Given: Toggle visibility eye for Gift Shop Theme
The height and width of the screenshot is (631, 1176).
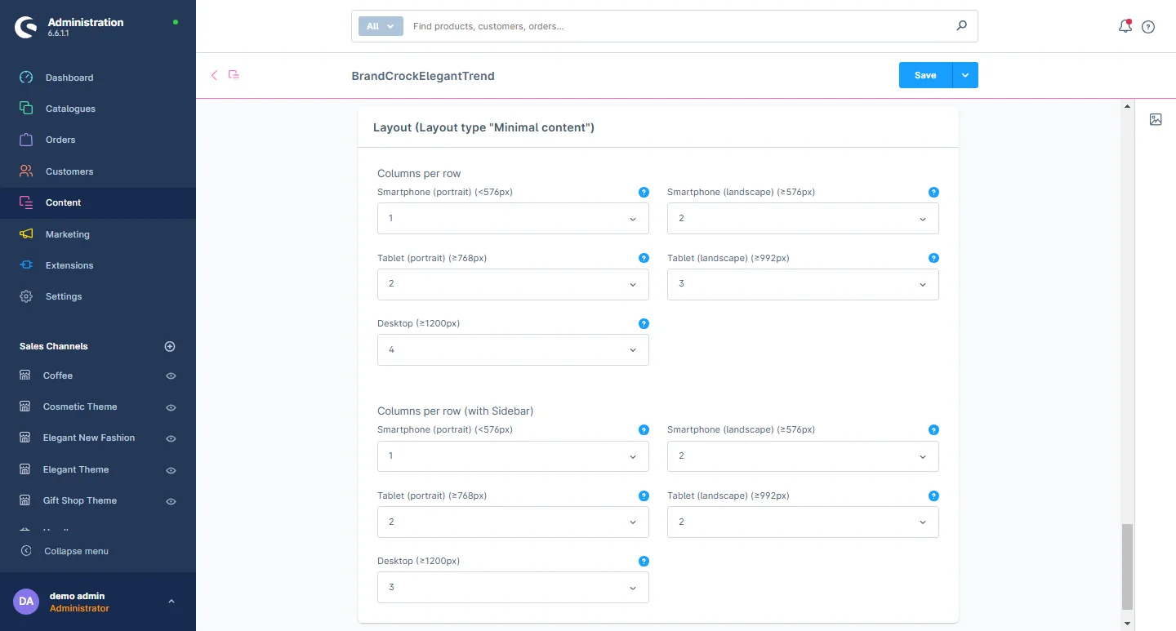Looking at the screenshot, I should (x=171, y=501).
